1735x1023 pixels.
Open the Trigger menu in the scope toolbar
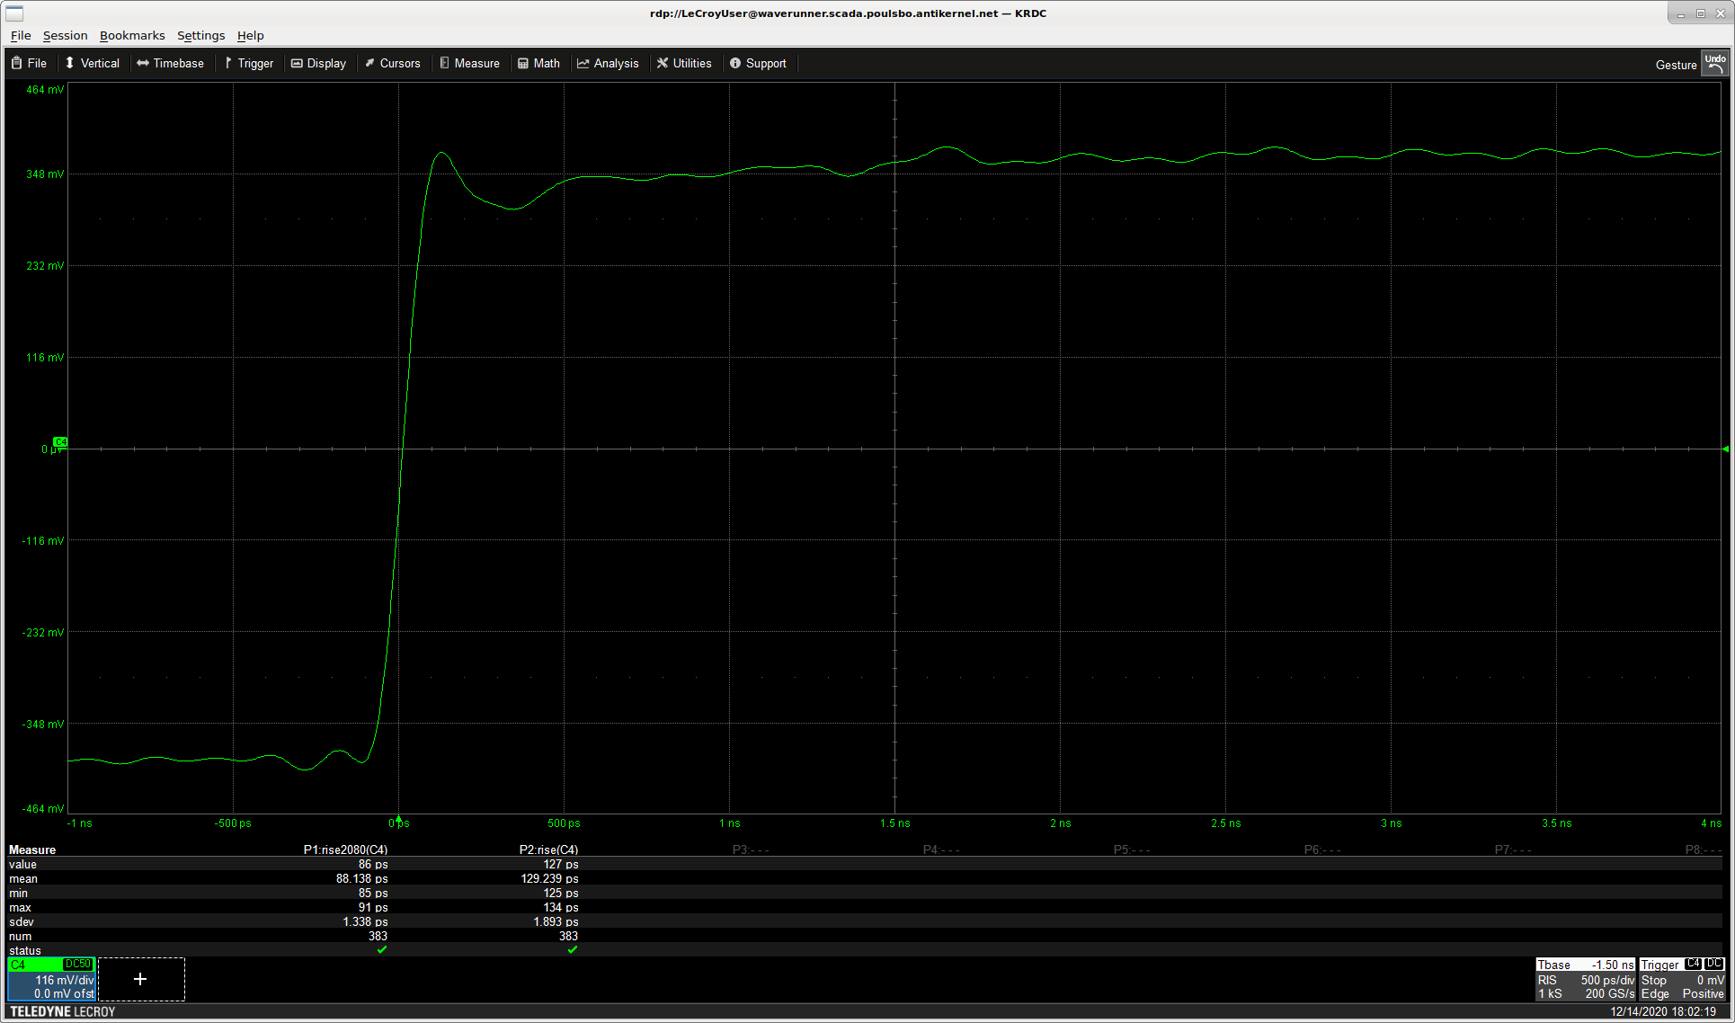coord(249,63)
